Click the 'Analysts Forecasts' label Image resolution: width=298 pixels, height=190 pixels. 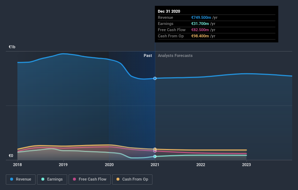coord(175,55)
